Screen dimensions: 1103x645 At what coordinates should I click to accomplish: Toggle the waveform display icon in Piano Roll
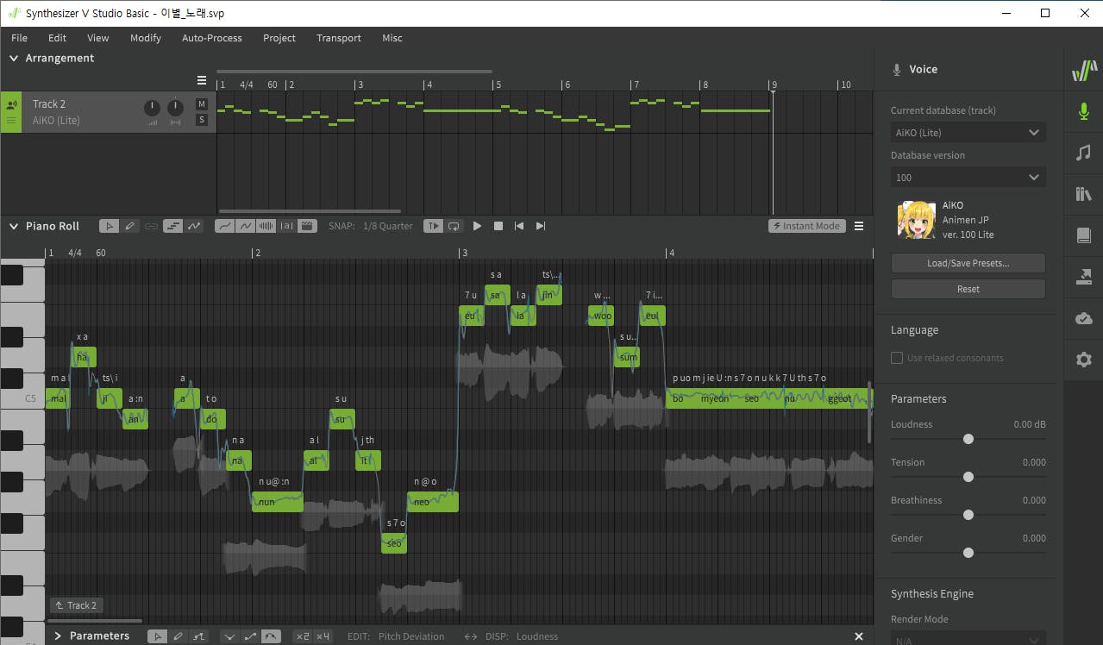click(266, 226)
